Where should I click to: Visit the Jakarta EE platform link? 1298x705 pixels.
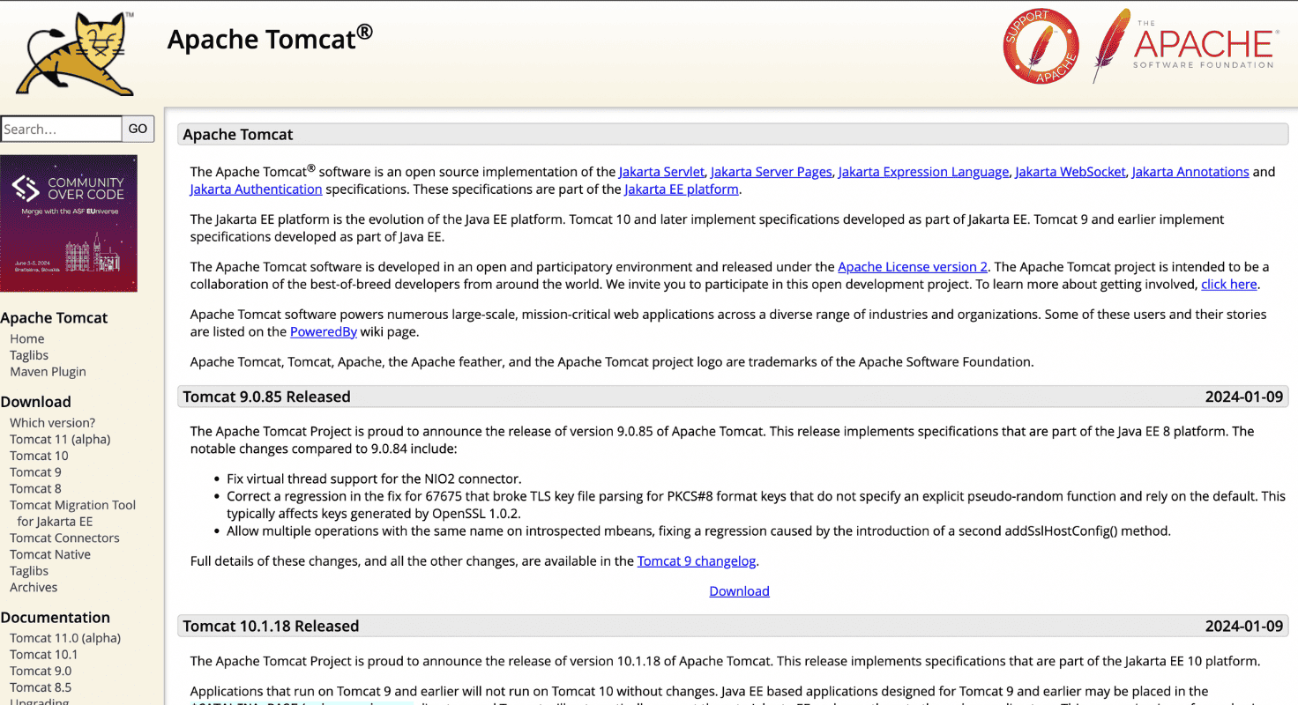click(681, 189)
